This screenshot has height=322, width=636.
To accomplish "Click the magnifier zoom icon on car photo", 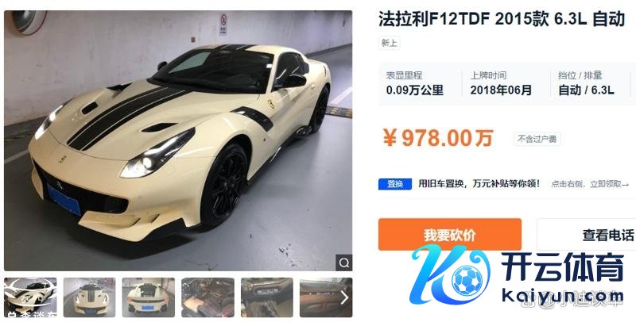I will pyautogui.click(x=344, y=263).
